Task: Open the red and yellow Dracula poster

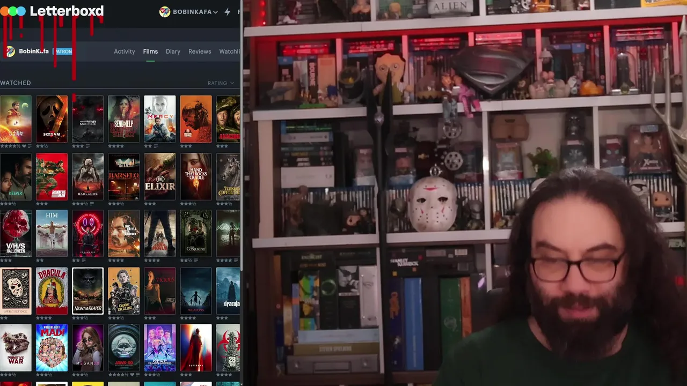Action: (52, 291)
